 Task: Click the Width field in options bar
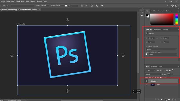pyautogui.click(x=45, y=6)
